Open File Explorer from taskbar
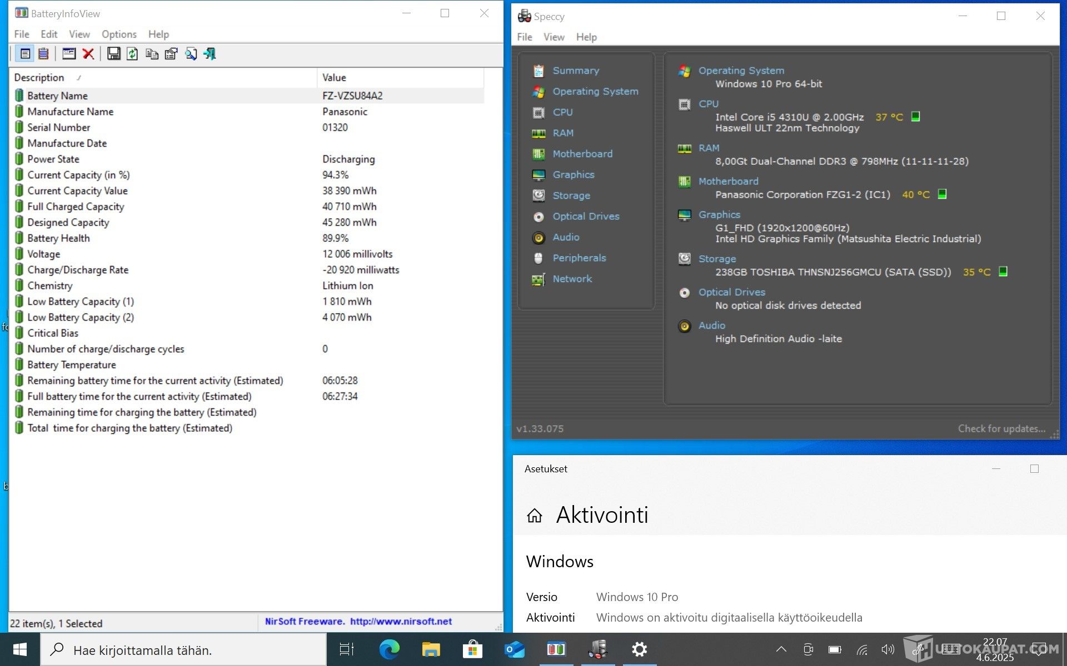Screen dimensions: 1067x666 [x=431, y=650]
